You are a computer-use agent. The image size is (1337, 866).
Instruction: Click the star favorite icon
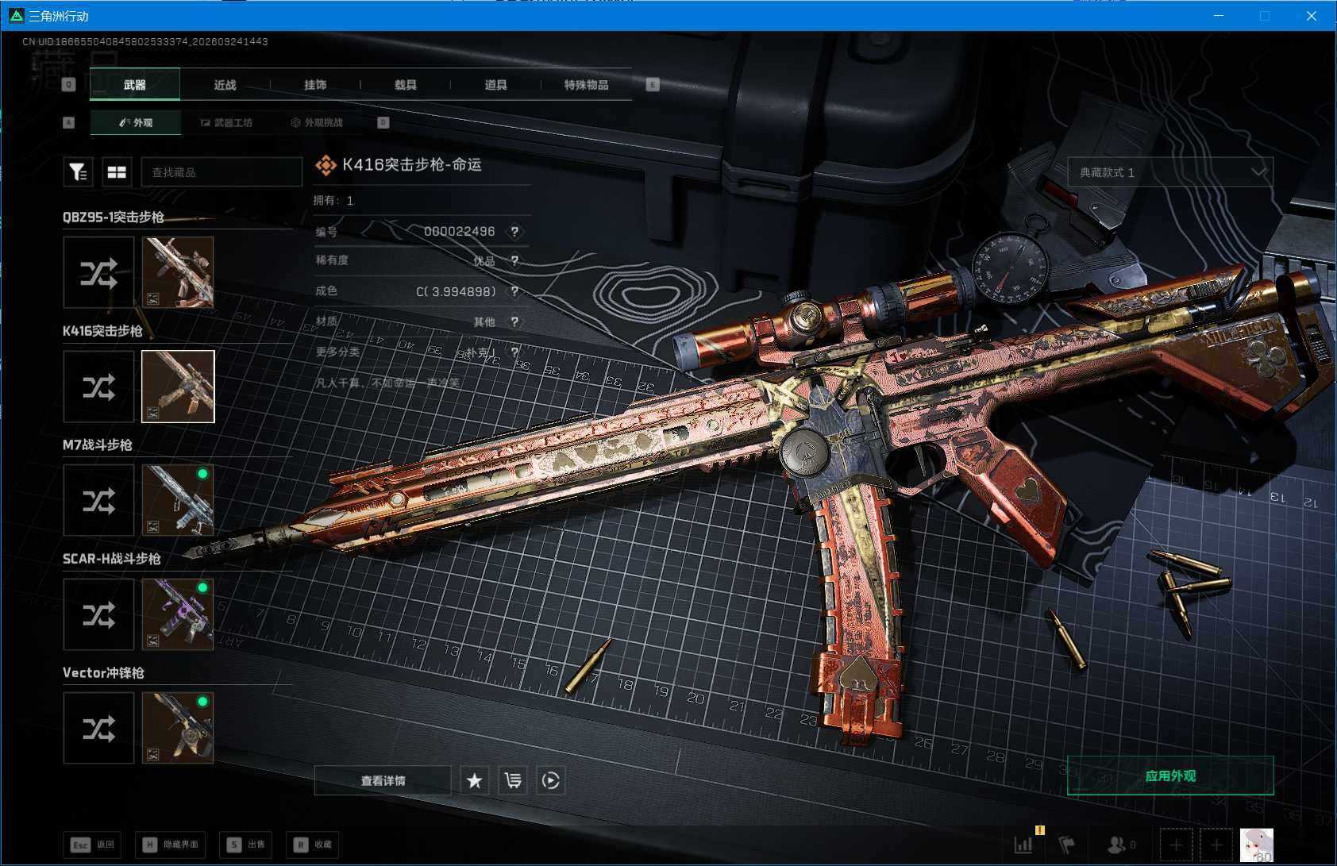474,780
